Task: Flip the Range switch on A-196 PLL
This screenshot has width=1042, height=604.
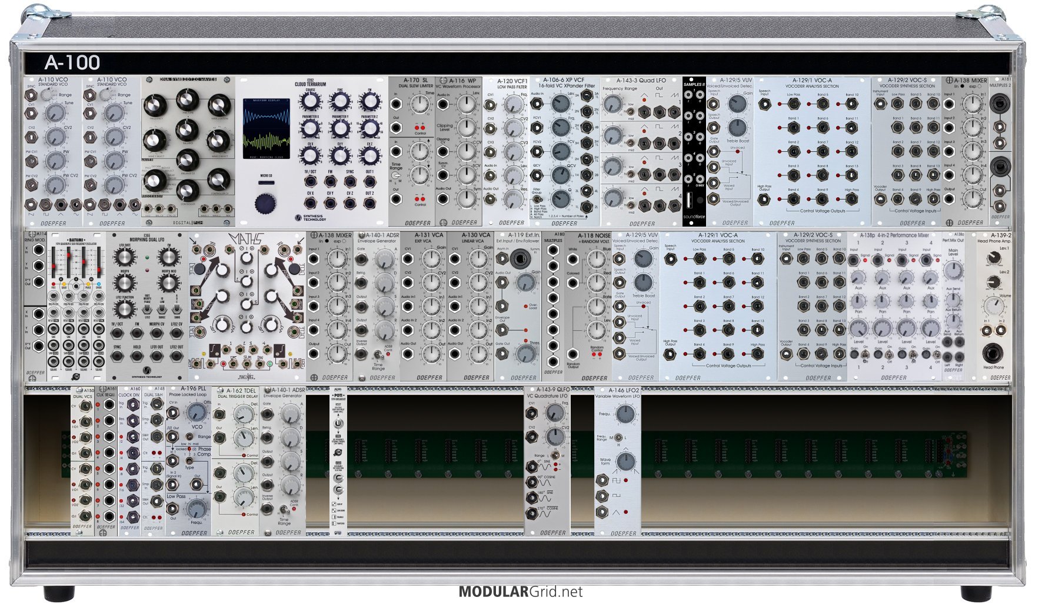Action: tap(189, 437)
